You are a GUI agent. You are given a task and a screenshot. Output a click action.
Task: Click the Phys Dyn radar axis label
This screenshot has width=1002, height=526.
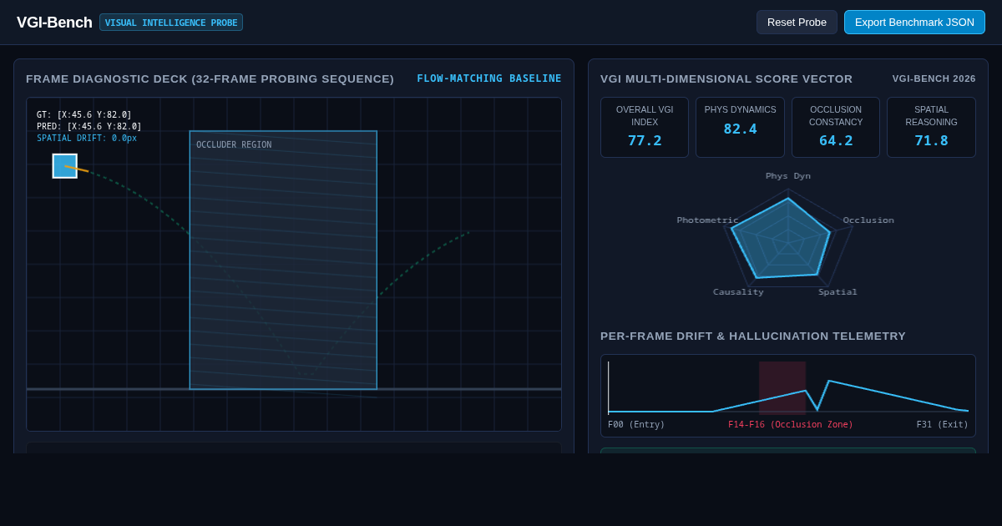coord(788,176)
